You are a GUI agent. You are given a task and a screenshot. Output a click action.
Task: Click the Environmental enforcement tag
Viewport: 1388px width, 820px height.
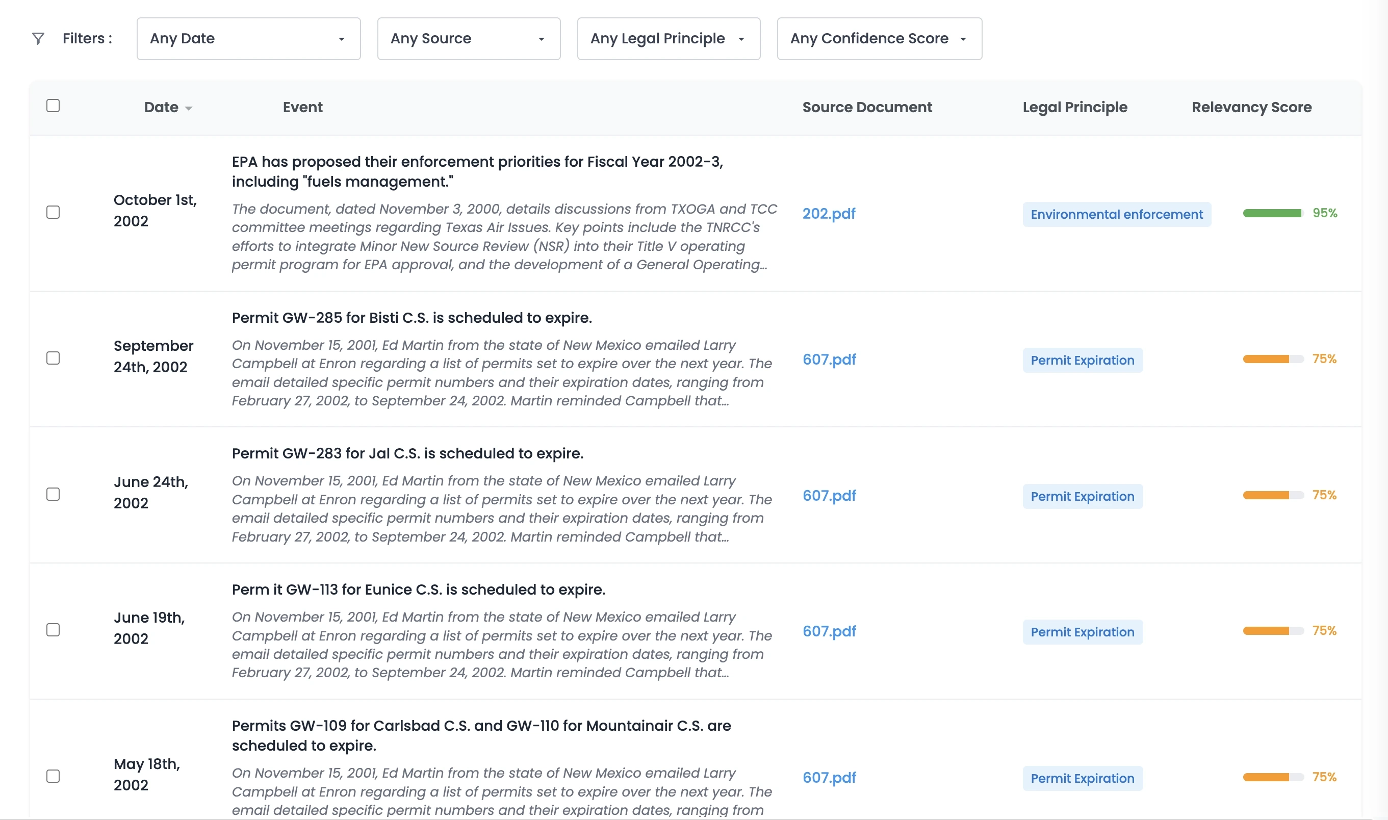click(x=1117, y=214)
